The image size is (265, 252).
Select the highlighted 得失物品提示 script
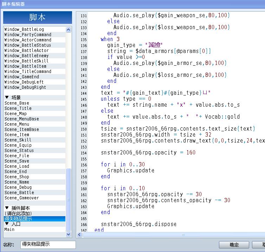34,219
